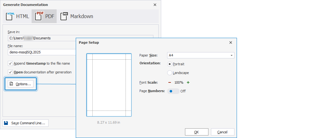Click the 100% font scale value
Screen dimensions: 313x138
179,82
